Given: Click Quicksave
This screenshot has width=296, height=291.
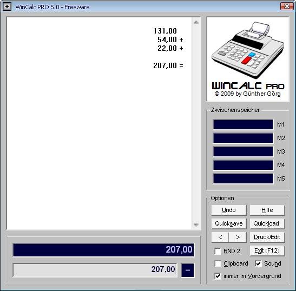Looking at the screenshot, I should pos(229,223).
